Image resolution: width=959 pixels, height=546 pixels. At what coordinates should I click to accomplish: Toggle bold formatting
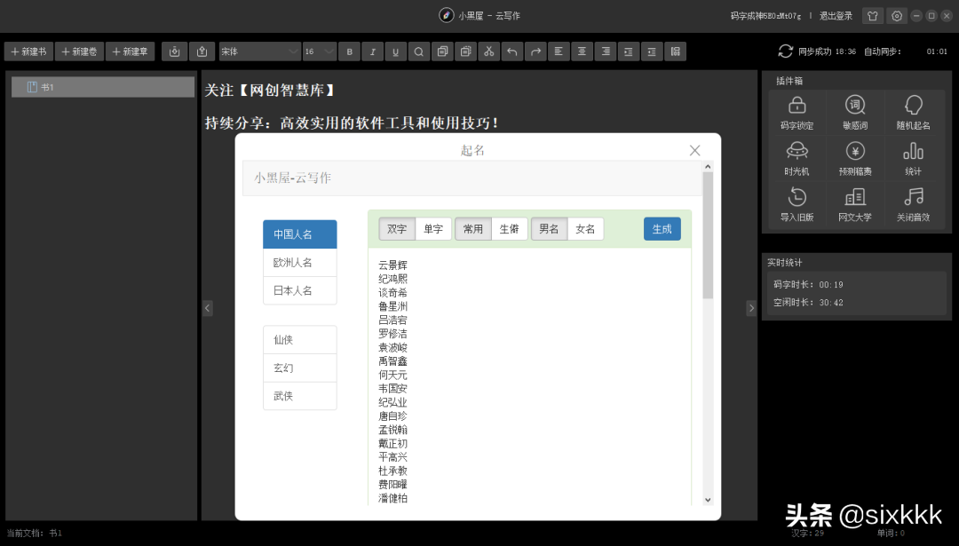[x=349, y=51]
